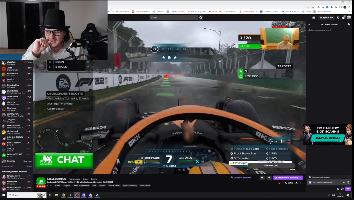The image size is (354, 200).
Task: Click the heart follow button under the video
Action: click(x=262, y=178)
